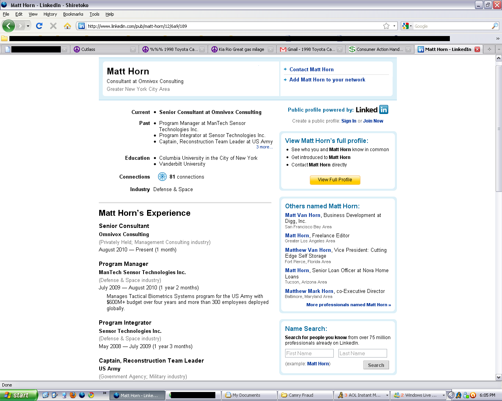Click the AIM running man tray icon
The width and height of the screenshot is (502, 401).
click(459, 395)
